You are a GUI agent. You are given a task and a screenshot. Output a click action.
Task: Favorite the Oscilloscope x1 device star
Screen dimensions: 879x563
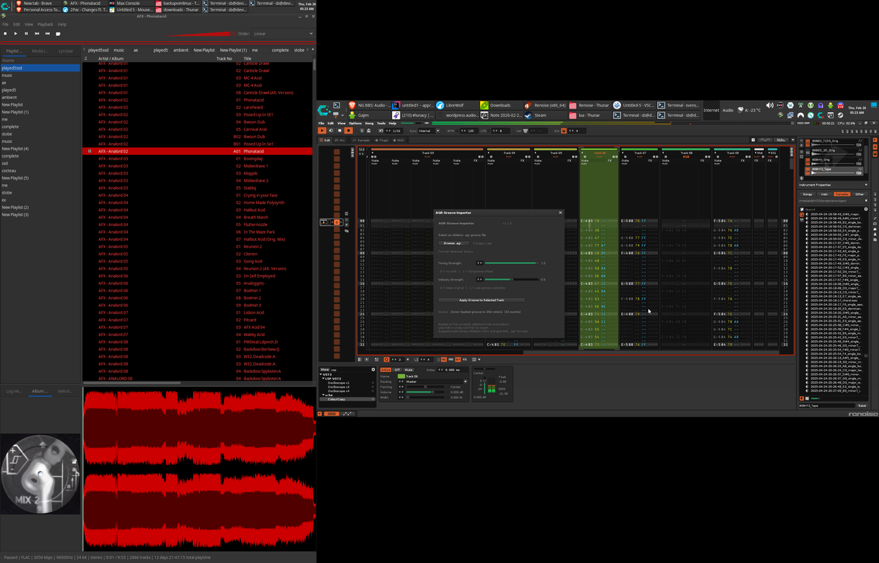tap(372, 383)
